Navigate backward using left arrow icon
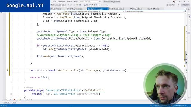Viewport: 191px width, 107px height. (x=24, y=100)
